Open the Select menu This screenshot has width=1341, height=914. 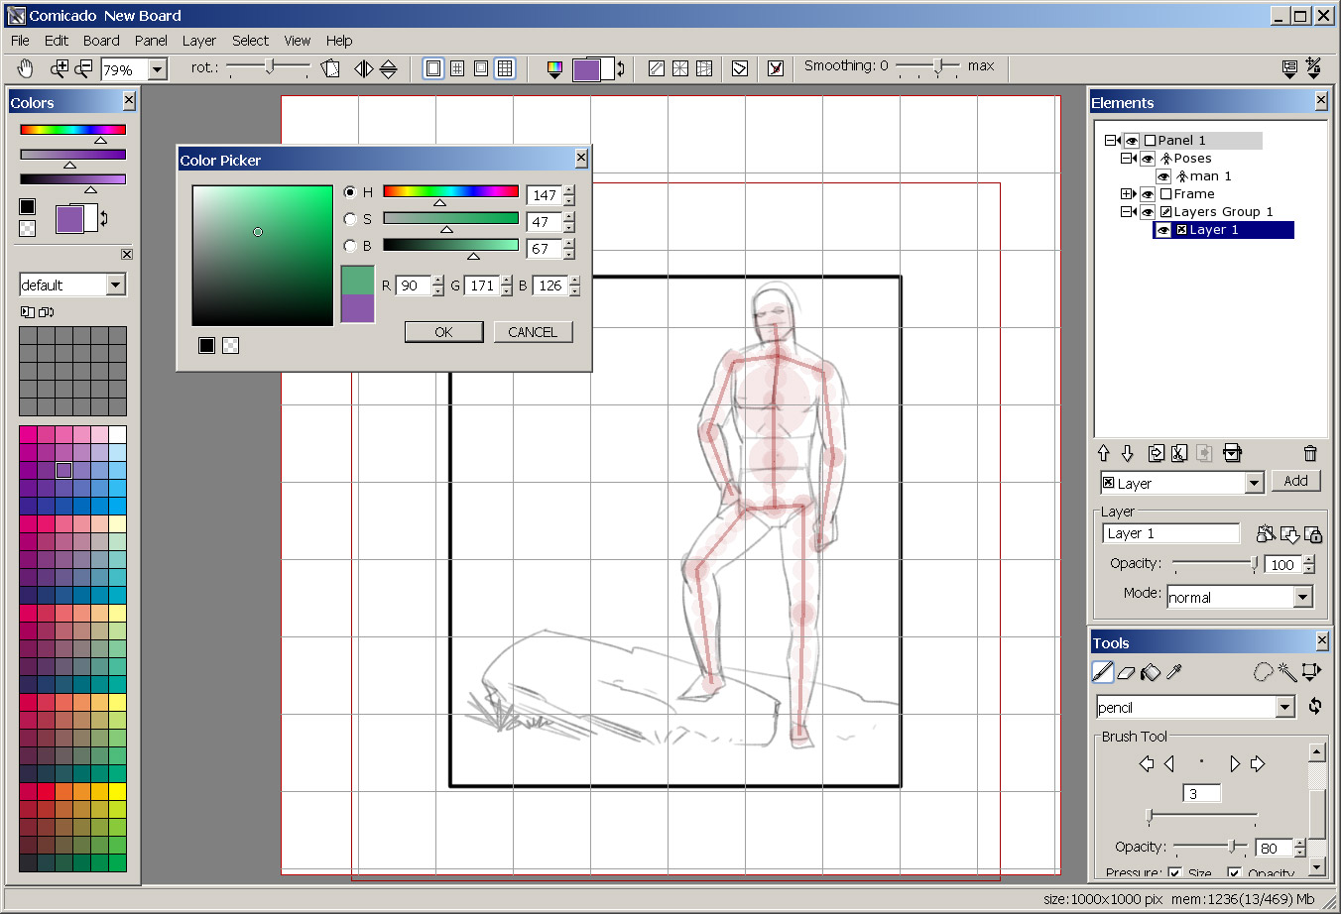pos(250,41)
